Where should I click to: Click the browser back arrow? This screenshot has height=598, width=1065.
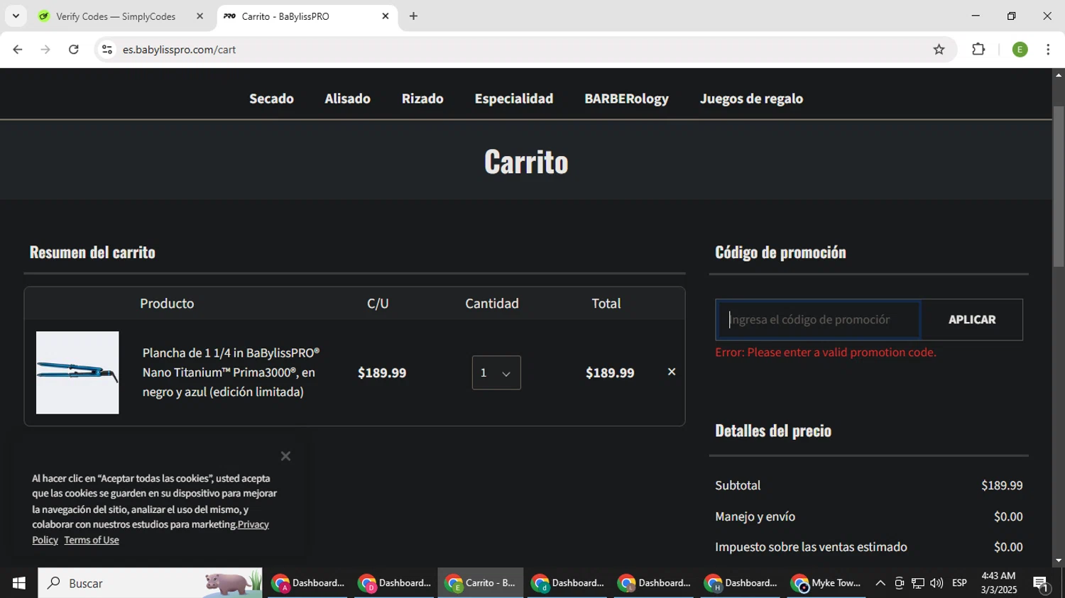pyautogui.click(x=18, y=50)
